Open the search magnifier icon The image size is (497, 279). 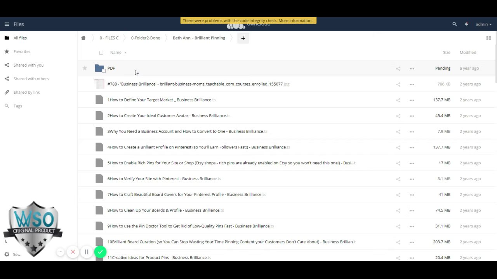(455, 24)
